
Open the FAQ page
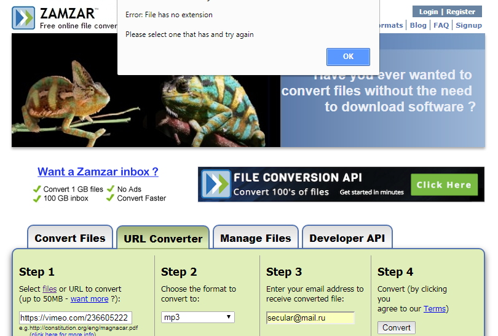[441, 25]
